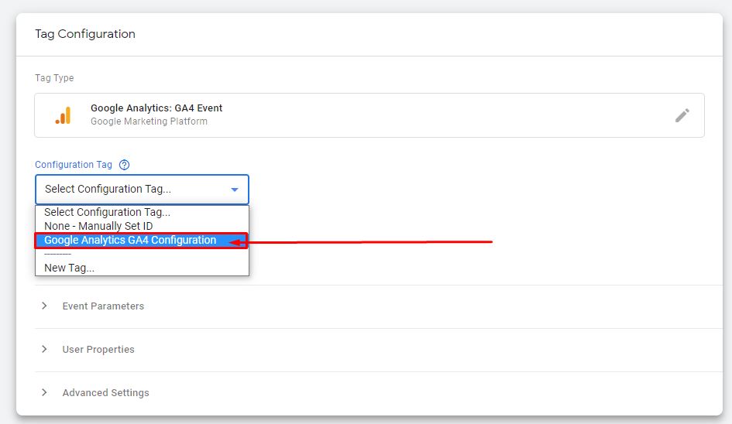Click the Event Parameters section label
The width and height of the screenshot is (732, 424).
(x=103, y=306)
